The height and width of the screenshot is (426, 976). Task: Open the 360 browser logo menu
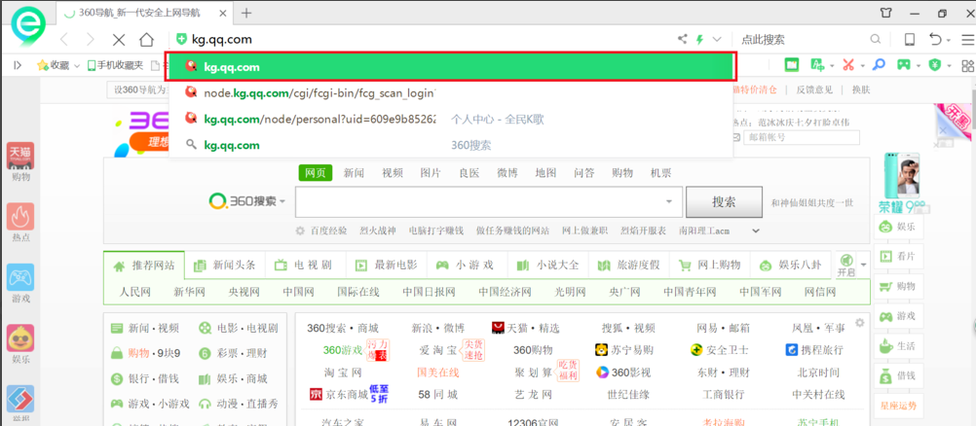[28, 26]
